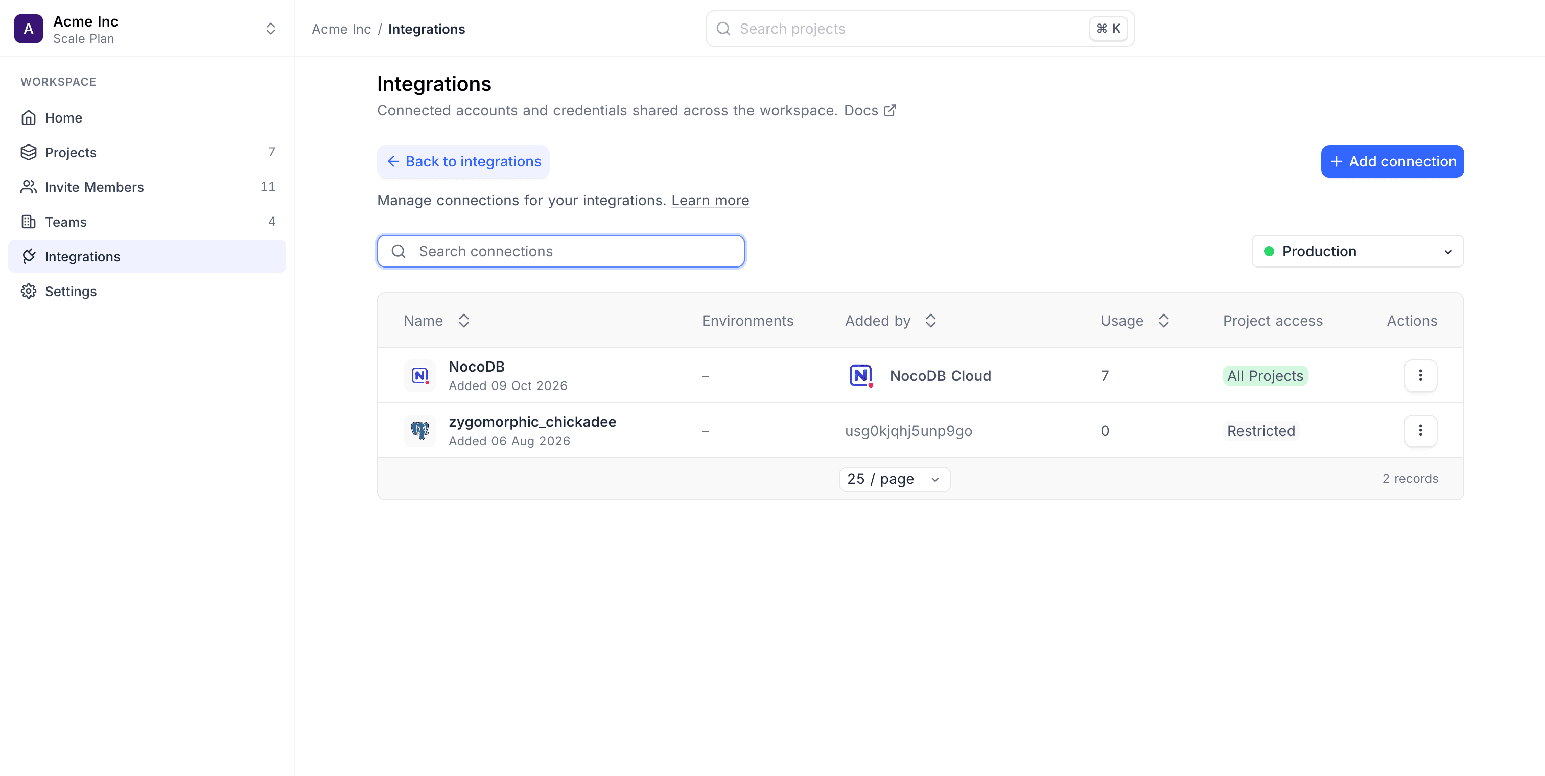
Task: Click the Add connection button
Action: pos(1392,161)
